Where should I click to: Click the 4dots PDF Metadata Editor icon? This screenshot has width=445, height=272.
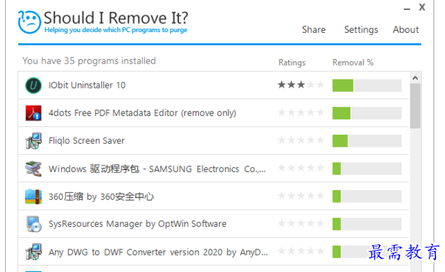[33, 113]
